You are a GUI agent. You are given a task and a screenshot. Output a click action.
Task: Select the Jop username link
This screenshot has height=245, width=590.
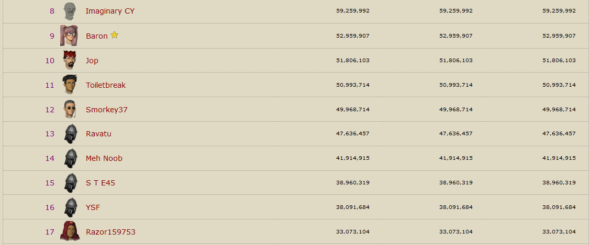click(92, 61)
